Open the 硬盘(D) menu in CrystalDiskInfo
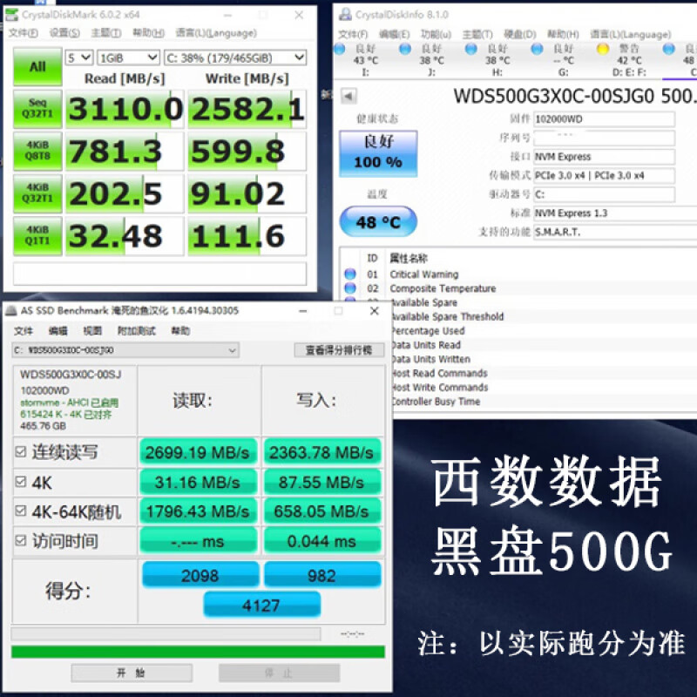This screenshot has width=697, height=697. pyautogui.click(x=519, y=35)
